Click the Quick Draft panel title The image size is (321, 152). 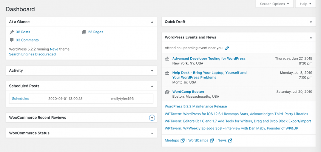175,21
